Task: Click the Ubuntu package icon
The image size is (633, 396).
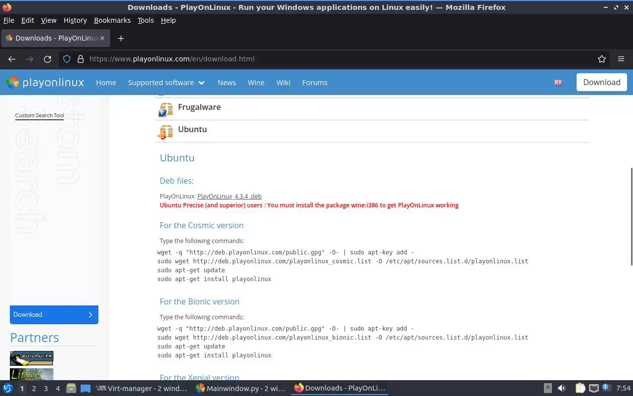Action: [166, 132]
